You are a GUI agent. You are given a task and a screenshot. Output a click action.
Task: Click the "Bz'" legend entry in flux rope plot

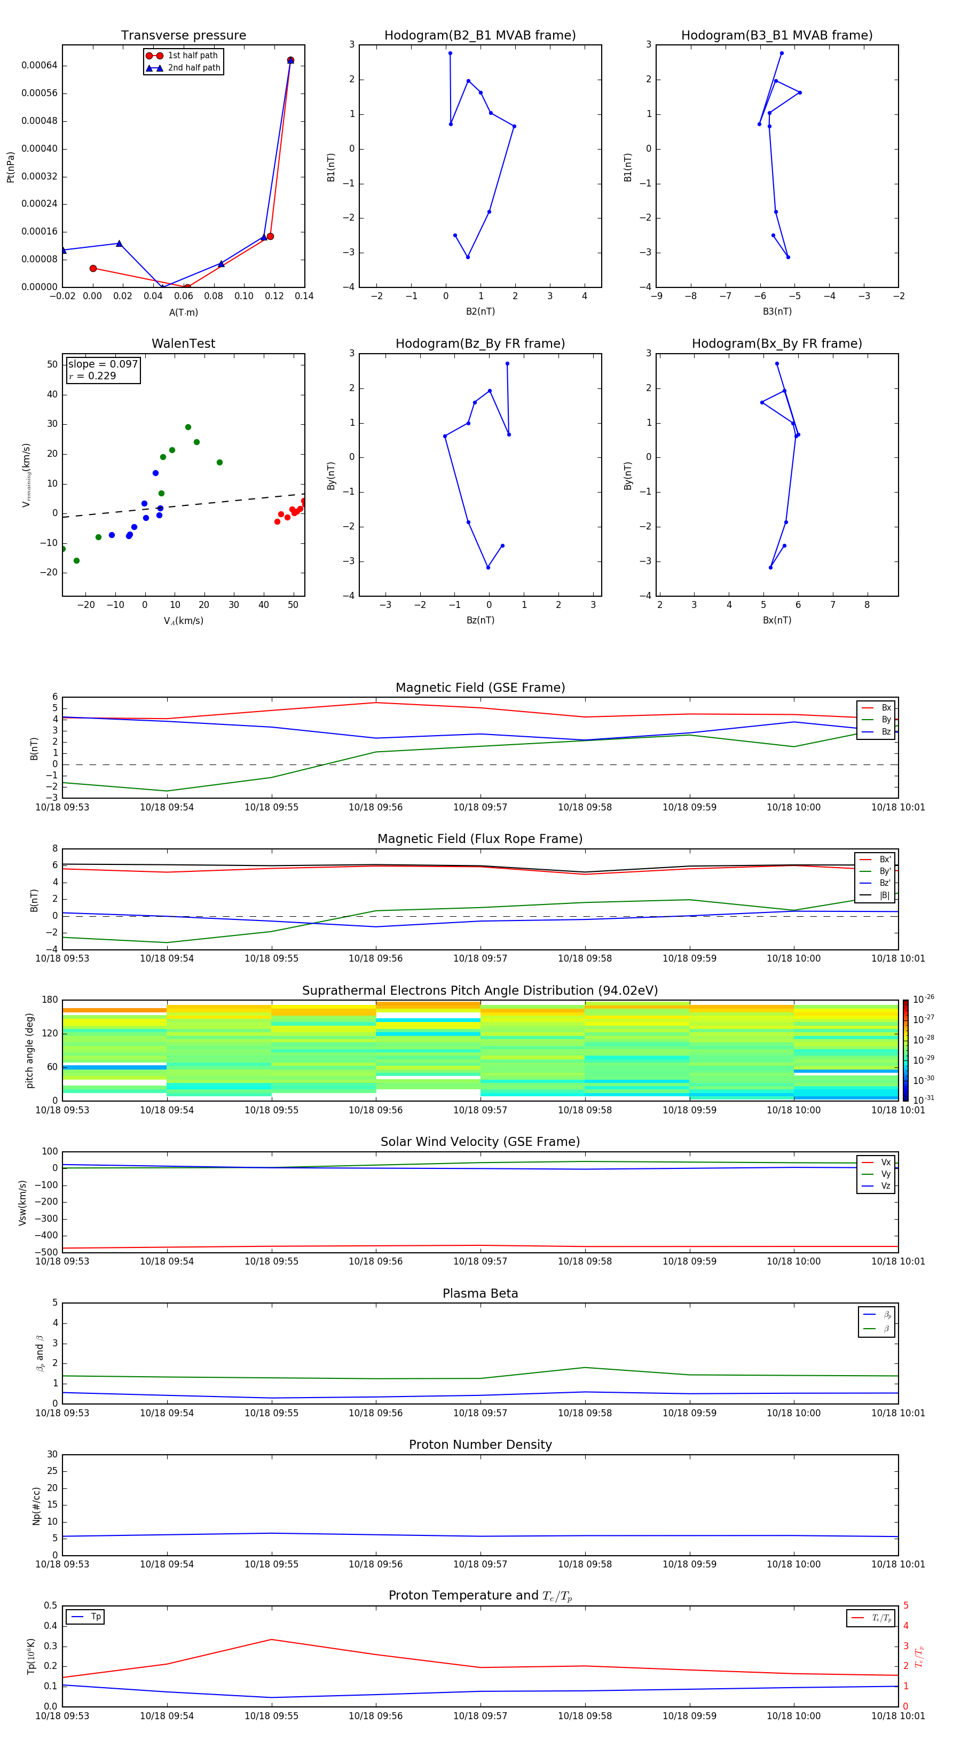point(876,883)
